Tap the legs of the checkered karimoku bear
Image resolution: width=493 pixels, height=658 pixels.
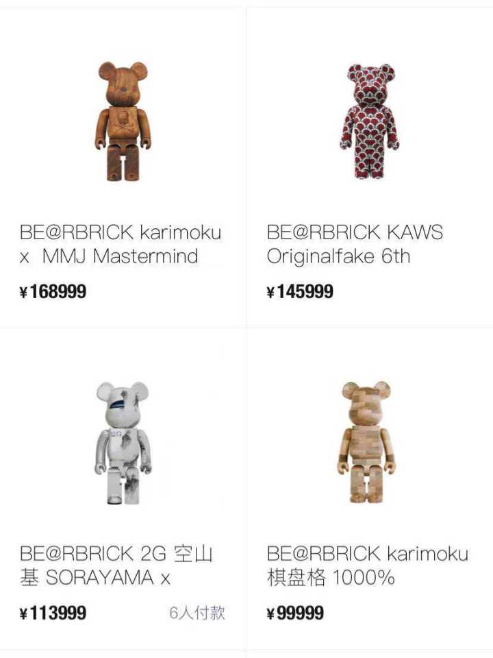(366, 487)
